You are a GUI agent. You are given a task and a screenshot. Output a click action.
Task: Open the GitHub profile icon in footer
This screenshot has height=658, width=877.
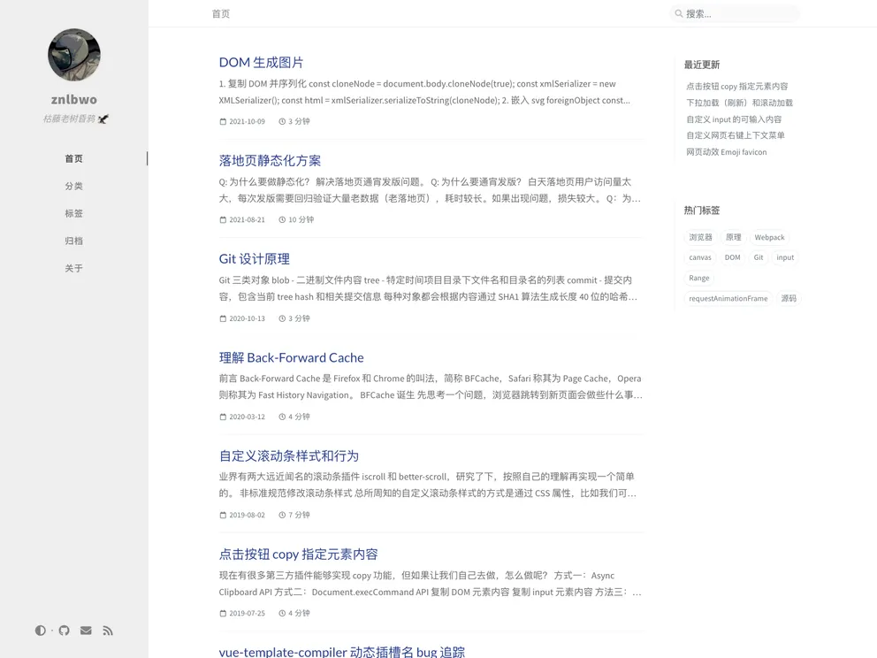[x=63, y=631]
